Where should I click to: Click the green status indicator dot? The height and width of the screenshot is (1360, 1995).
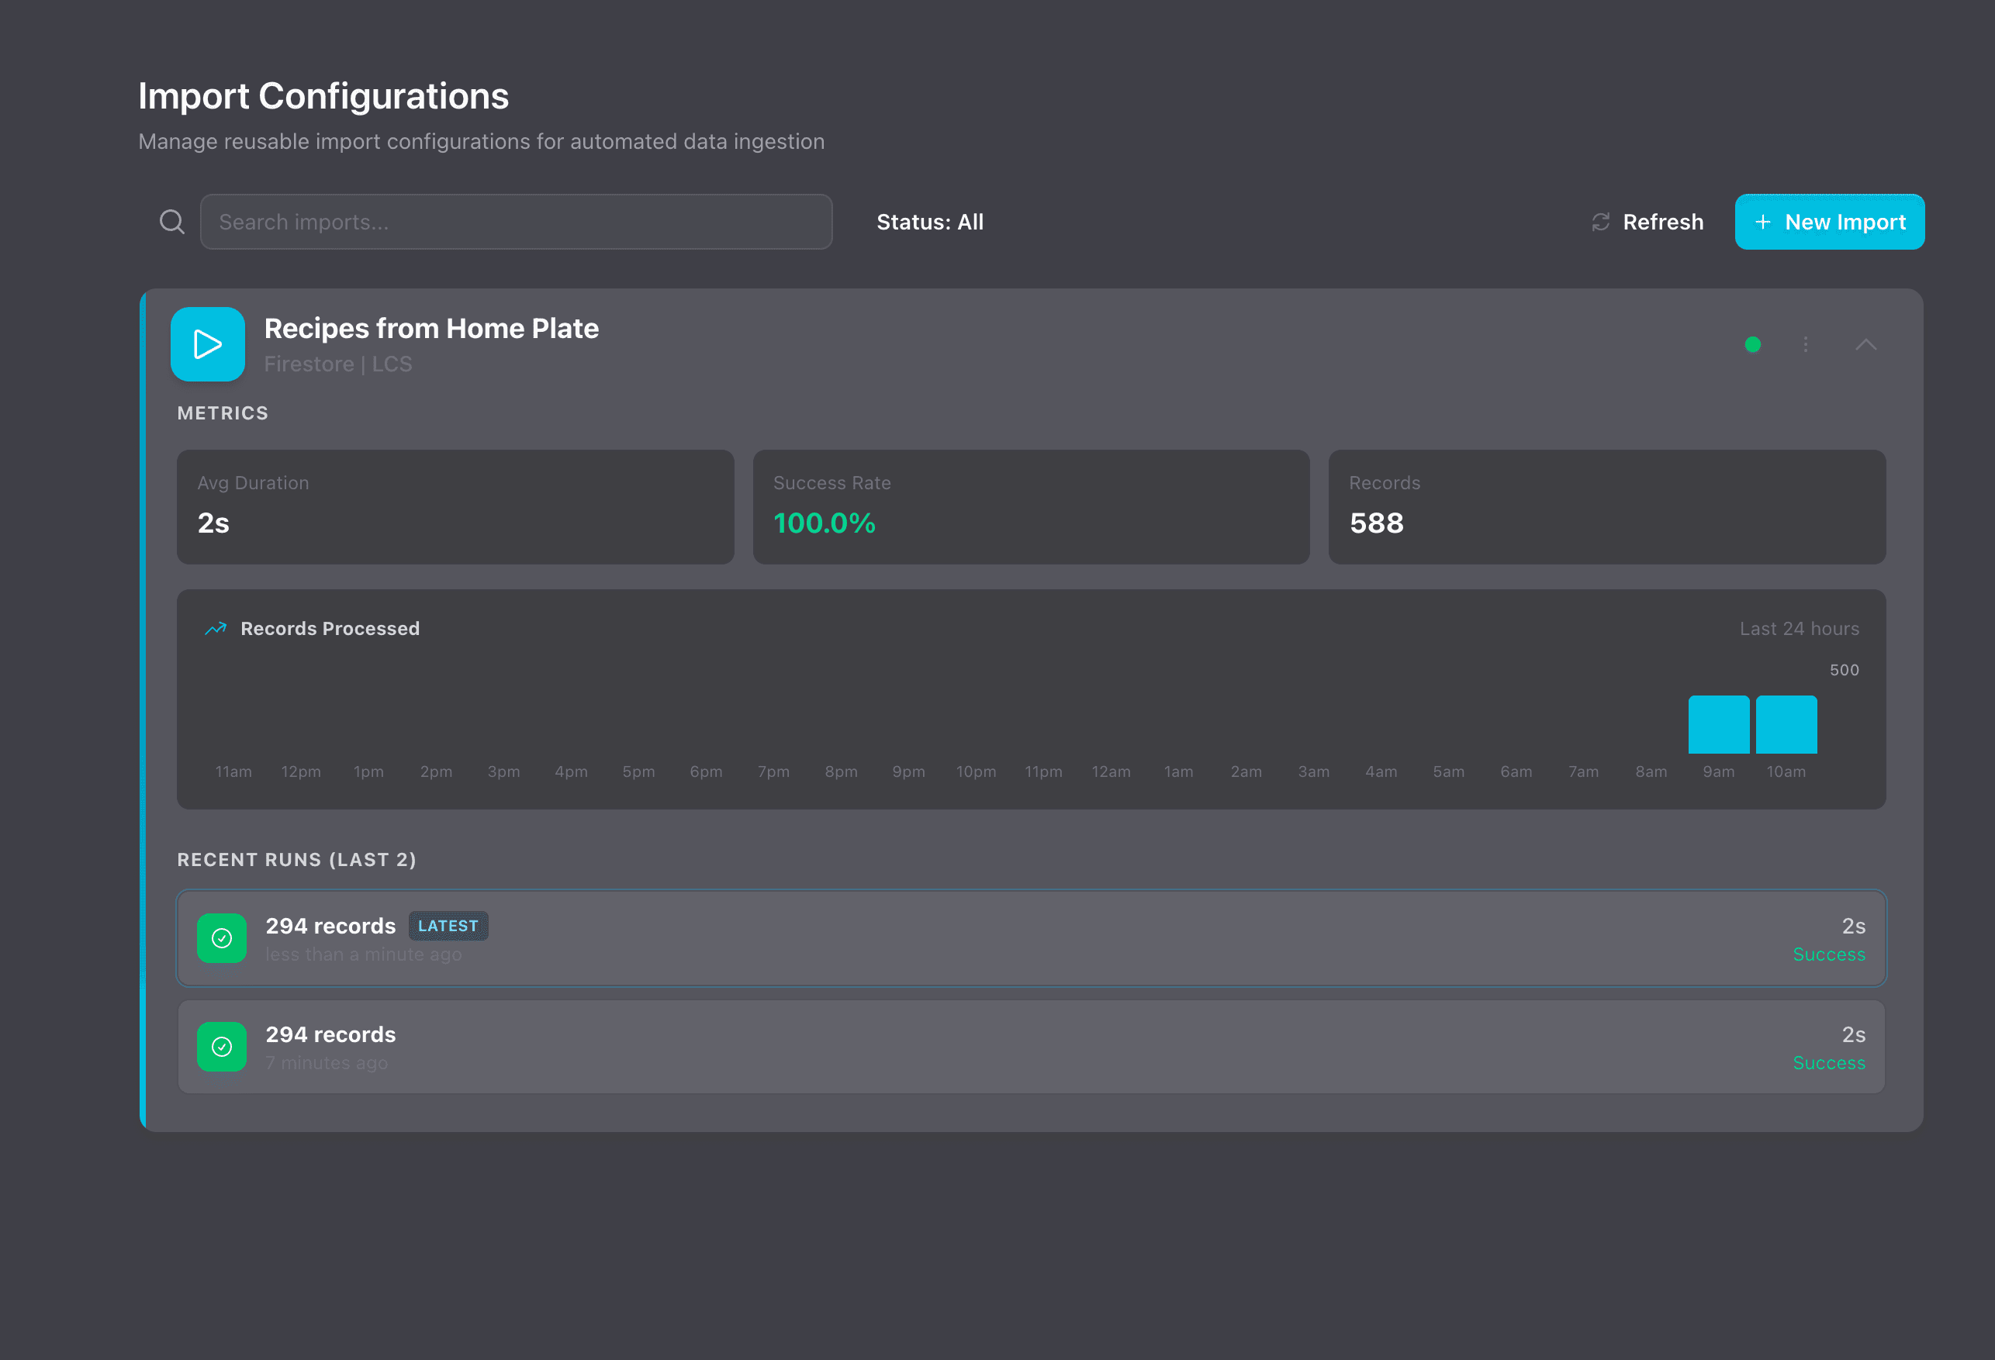point(1754,344)
